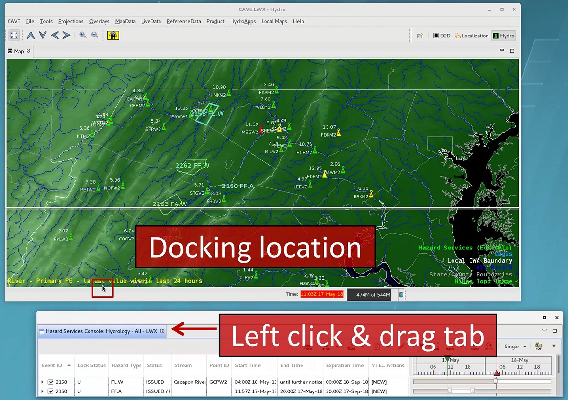Uncheck the event 2158 checkbox

pos(51,382)
